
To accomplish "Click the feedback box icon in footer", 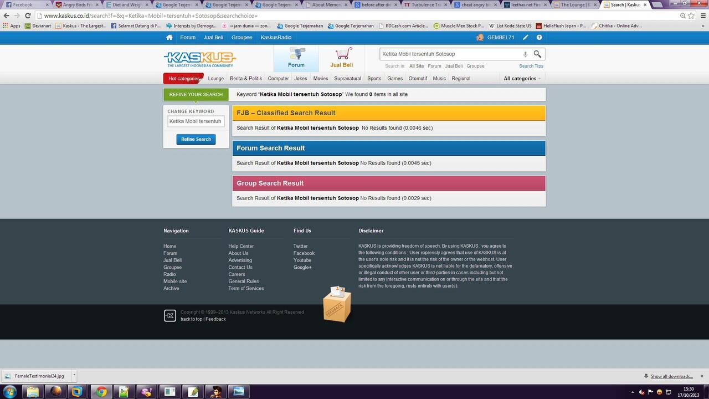I will 337,304.
